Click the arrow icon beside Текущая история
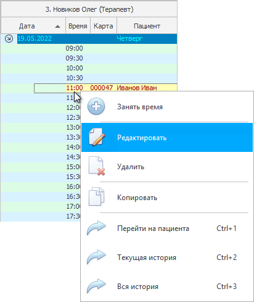254x302 pixels. click(96, 257)
